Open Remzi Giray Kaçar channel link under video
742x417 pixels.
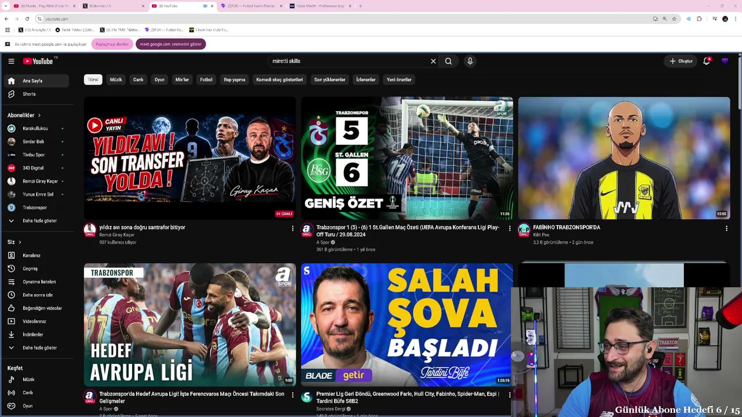tap(117, 235)
